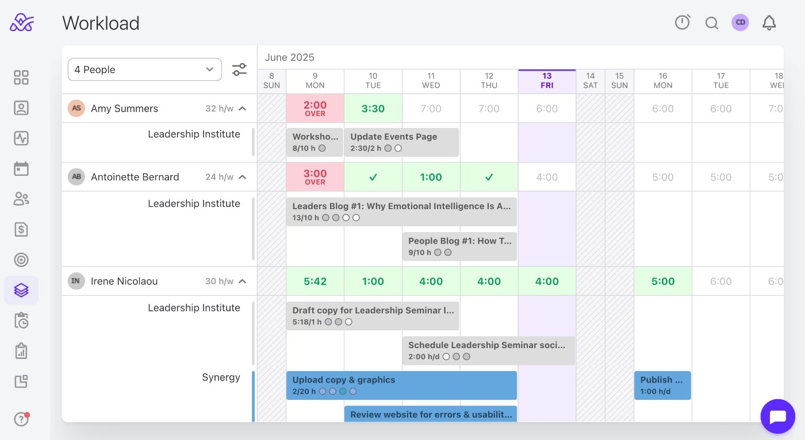Open the Goals target icon in the sidebar

[21, 260]
